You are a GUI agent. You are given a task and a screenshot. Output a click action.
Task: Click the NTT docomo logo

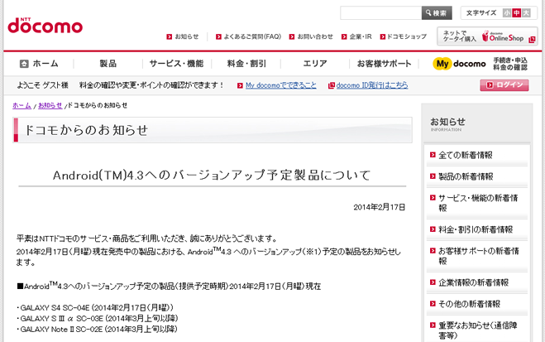[45, 26]
